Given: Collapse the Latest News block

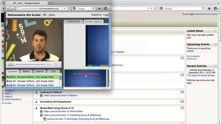Looking at the screenshot, I should [x=215, y=31].
